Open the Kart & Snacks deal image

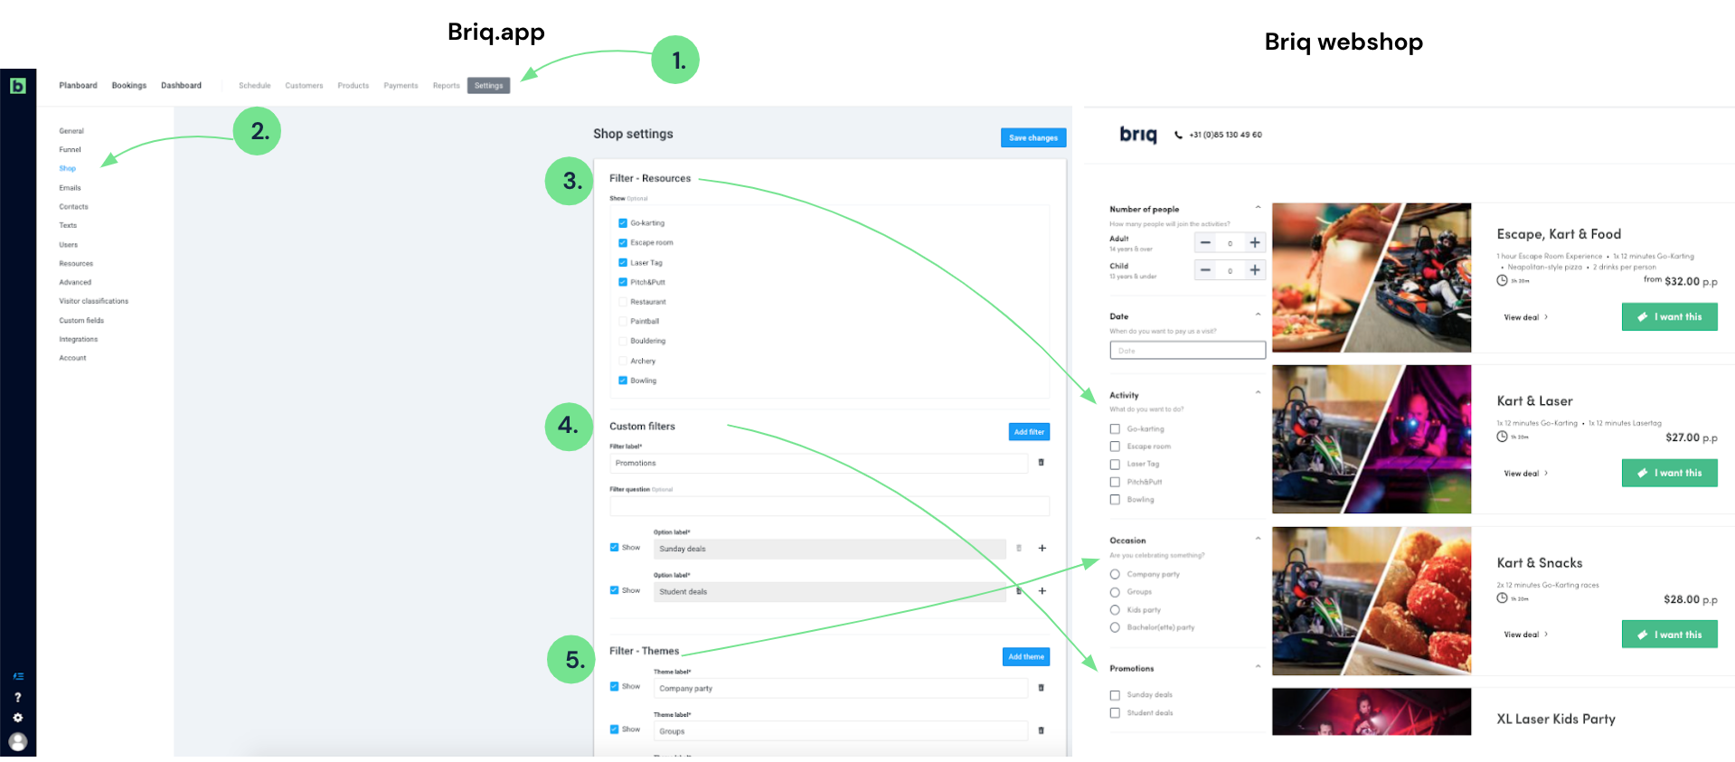(x=1372, y=601)
